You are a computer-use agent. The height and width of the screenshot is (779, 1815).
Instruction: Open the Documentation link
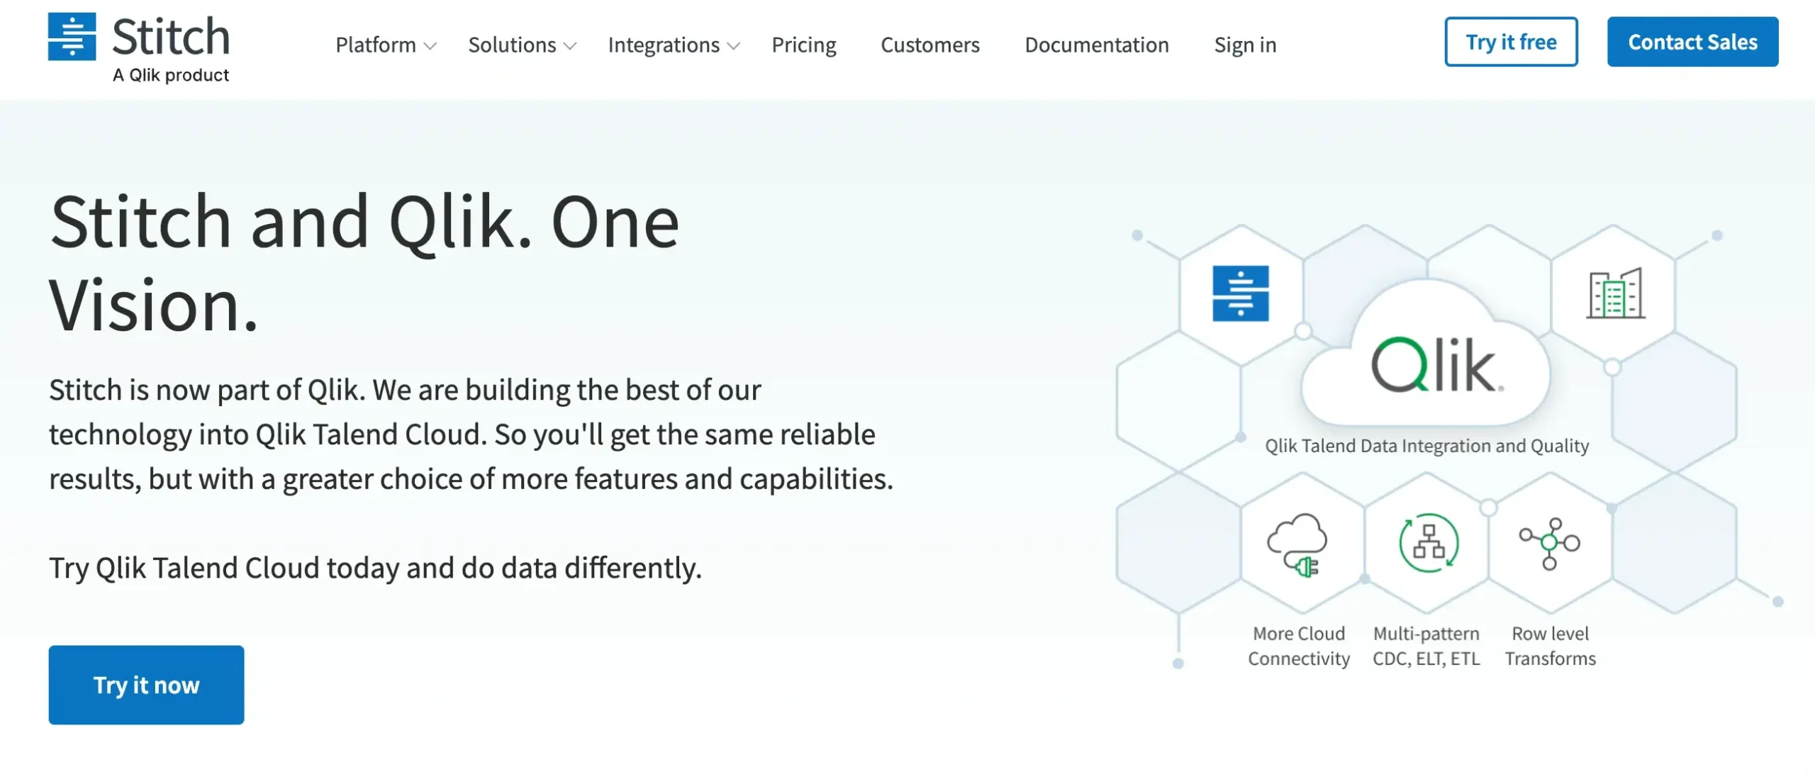[x=1096, y=45]
